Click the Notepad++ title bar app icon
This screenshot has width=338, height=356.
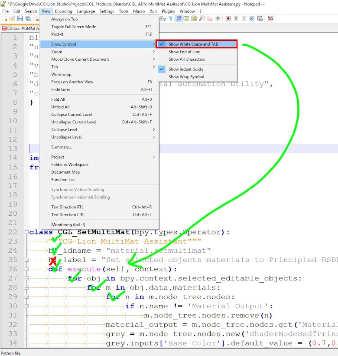pos(3,3)
